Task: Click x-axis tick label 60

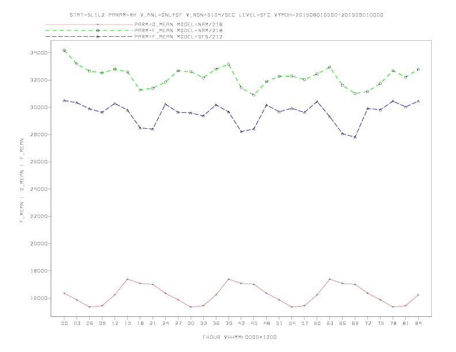Action: point(317,323)
